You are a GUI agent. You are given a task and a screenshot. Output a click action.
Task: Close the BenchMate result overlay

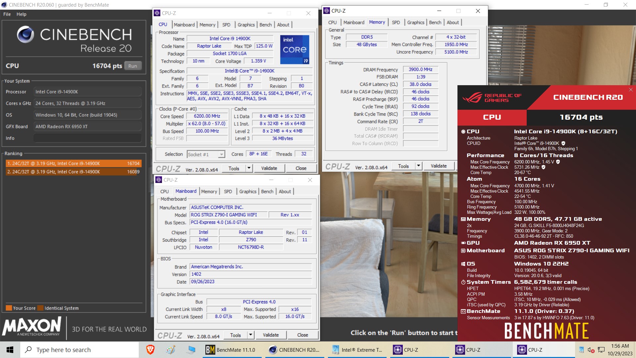click(631, 90)
